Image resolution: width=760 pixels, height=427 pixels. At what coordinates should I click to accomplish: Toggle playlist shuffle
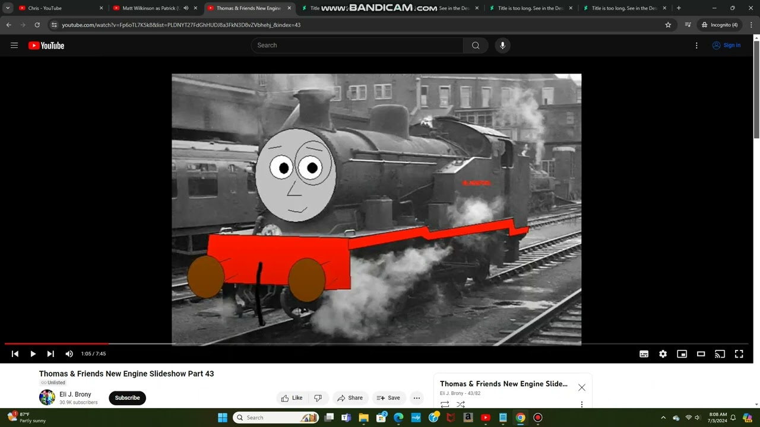pyautogui.click(x=461, y=404)
